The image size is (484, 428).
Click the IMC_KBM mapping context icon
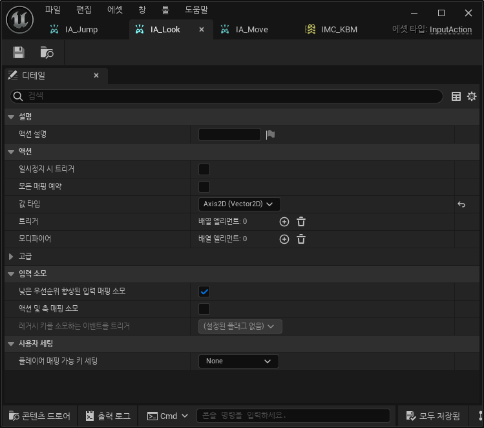pyautogui.click(x=310, y=29)
